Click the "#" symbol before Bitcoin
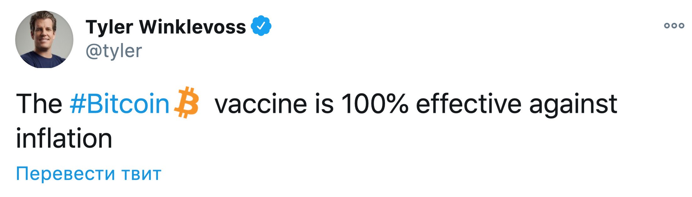 click(x=77, y=104)
